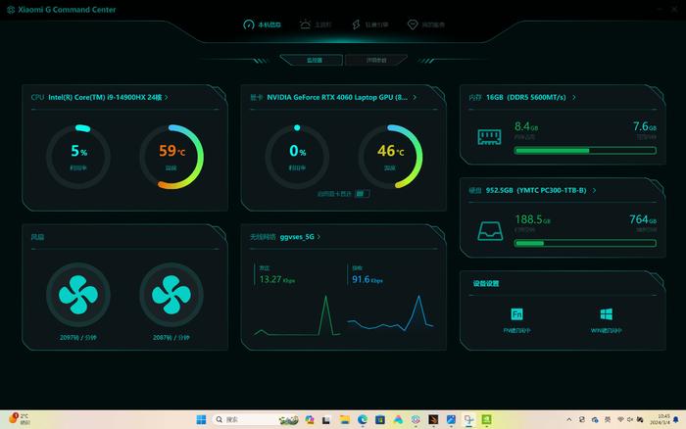The height and width of the screenshot is (429, 686).
Task: Click the blue download speed graph
Action: [390, 312]
